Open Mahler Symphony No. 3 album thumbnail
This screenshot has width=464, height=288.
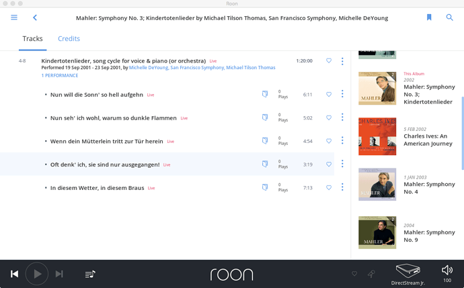tap(377, 89)
